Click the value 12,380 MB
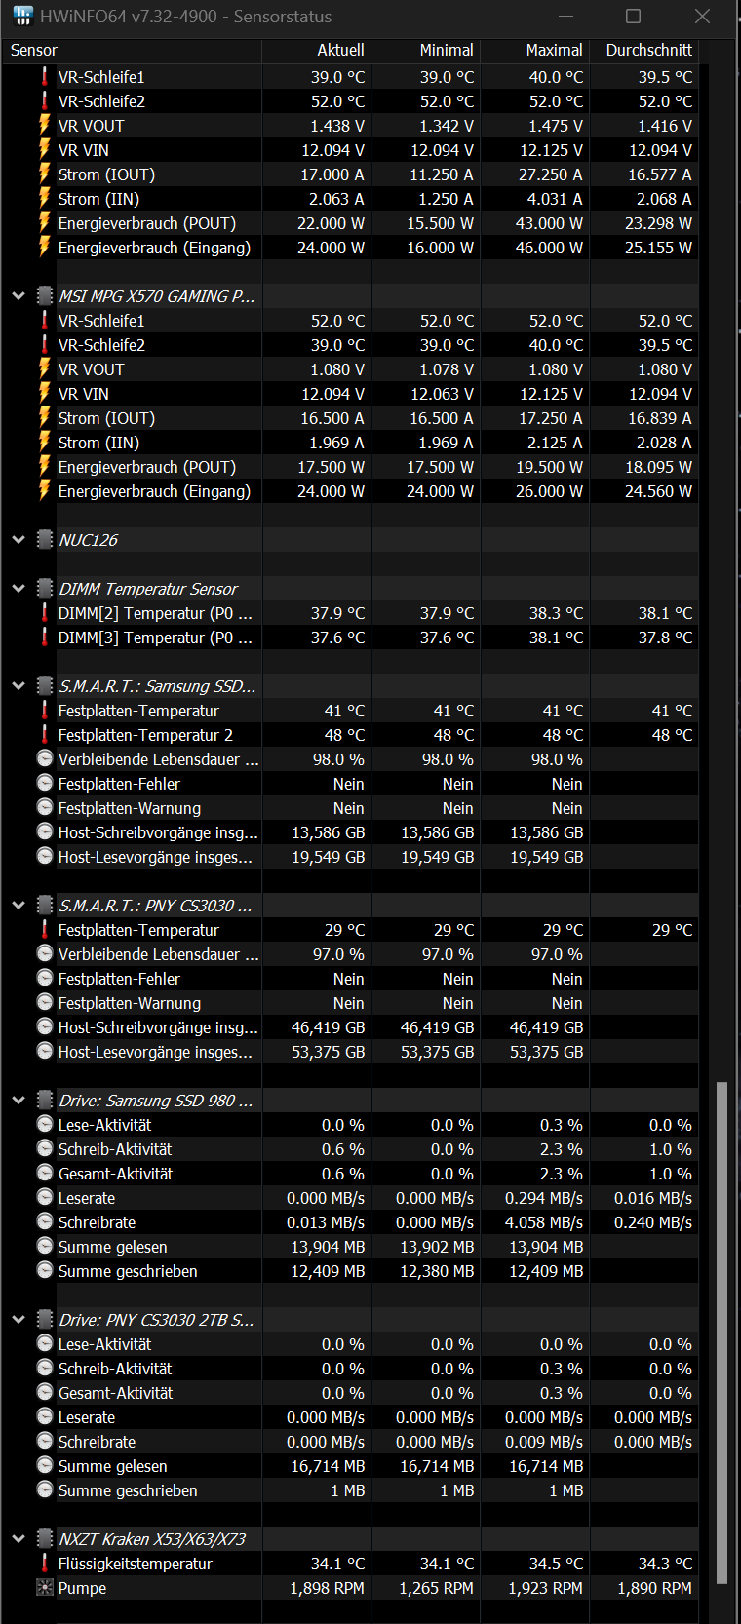Screen dimensions: 741x1624 pyautogui.click(x=437, y=1271)
